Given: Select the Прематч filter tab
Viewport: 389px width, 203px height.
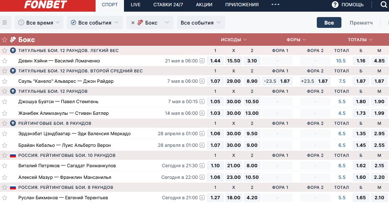Looking at the screenshot, I should [361, 23].
